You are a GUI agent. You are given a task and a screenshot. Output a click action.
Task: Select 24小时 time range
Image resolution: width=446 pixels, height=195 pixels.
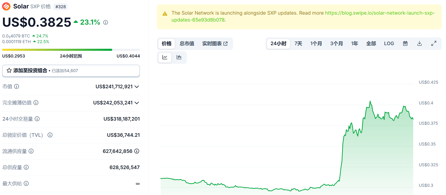tap(278, 44)
